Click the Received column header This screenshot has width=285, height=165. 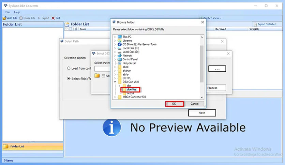coord(221,29)
